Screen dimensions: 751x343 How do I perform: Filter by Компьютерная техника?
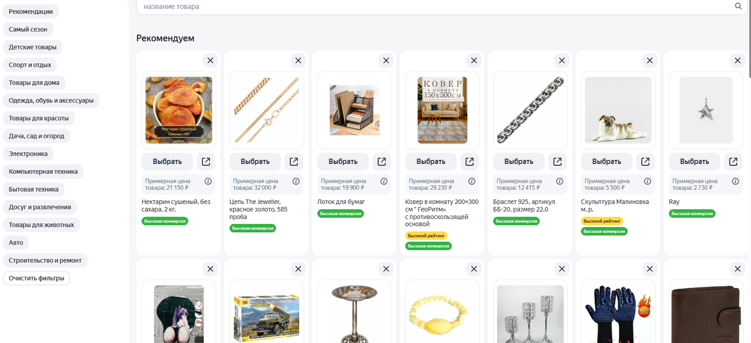[43, 171]
